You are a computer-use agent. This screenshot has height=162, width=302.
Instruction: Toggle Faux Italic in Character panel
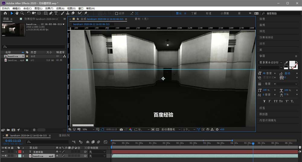(x=269, y=101)
